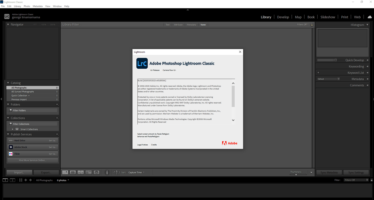Select the None filter option
The width and height of the screenshot is (374, 200).
(203, 25)
